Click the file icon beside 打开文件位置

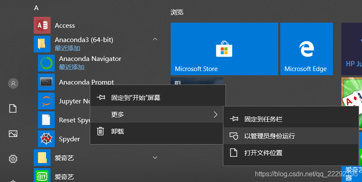233,153
